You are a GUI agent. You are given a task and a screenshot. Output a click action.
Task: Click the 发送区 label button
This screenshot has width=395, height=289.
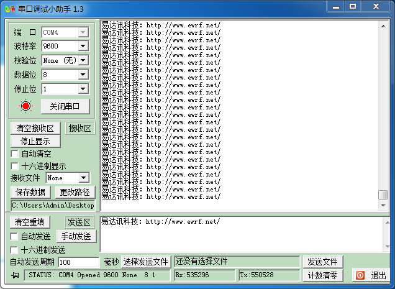click(79, 222)
